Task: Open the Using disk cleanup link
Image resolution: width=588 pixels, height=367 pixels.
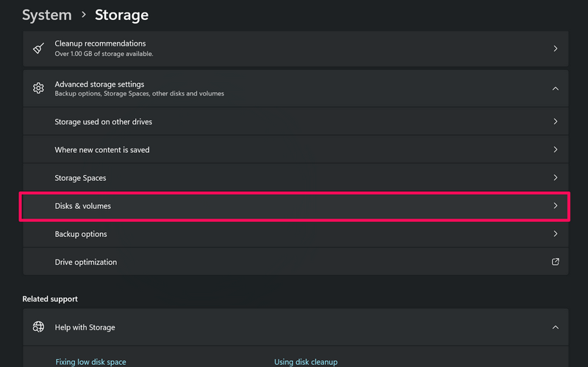Action: point(306,362)
